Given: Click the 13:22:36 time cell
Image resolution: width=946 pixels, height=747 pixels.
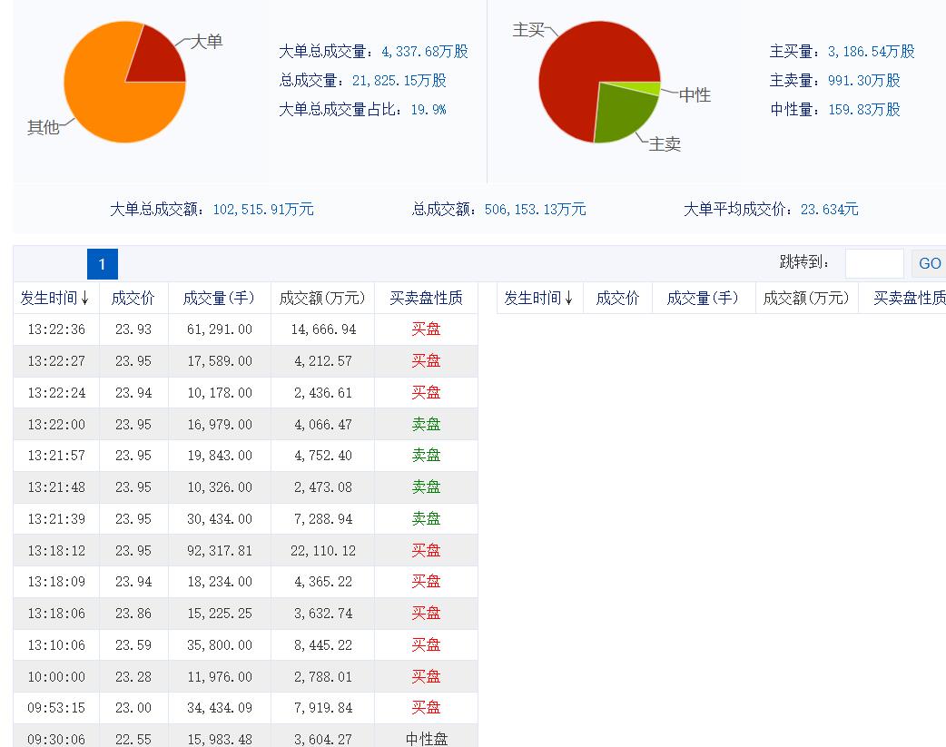Looking at the screenshot, I should point(56,329).
